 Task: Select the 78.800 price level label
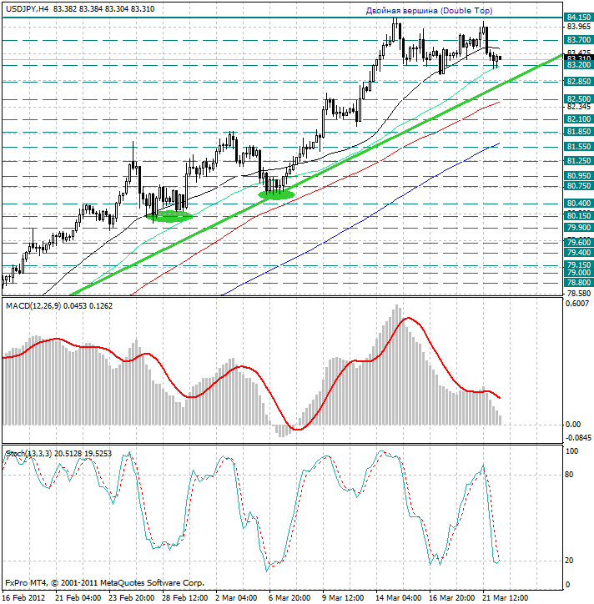[x=579, y=283]
